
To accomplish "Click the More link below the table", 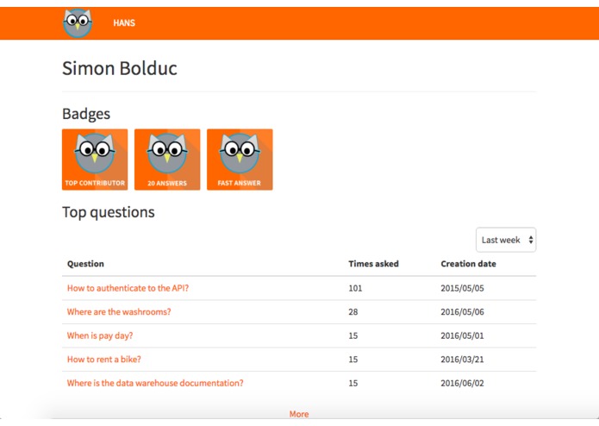I will (299, 414).
